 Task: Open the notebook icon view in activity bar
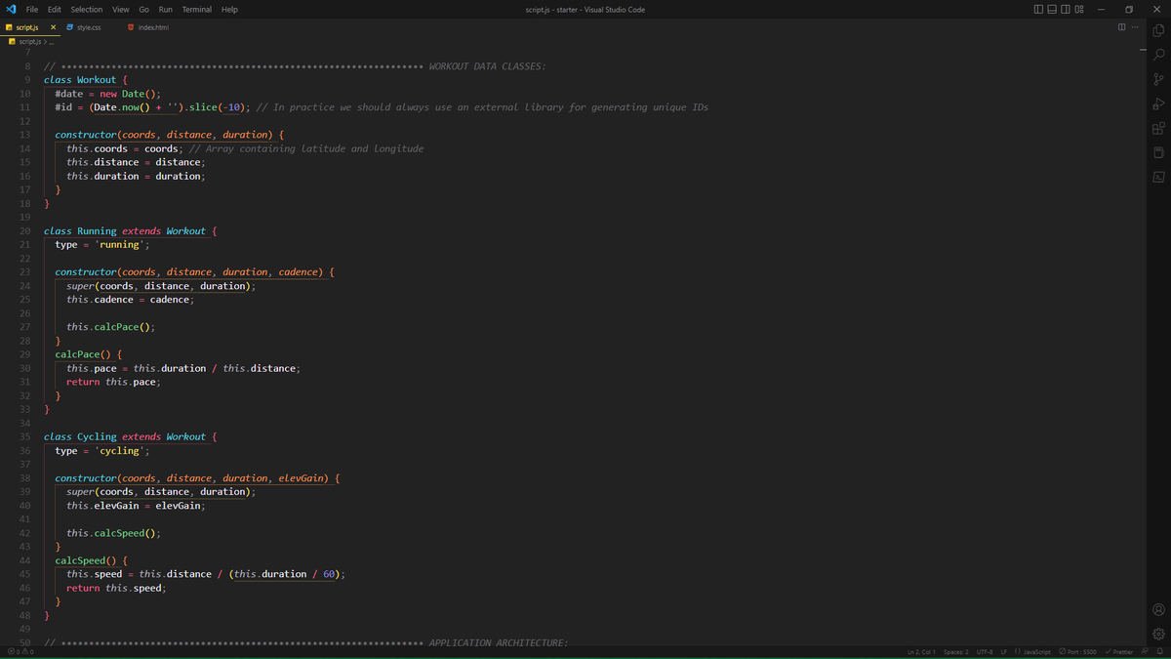1158,152
